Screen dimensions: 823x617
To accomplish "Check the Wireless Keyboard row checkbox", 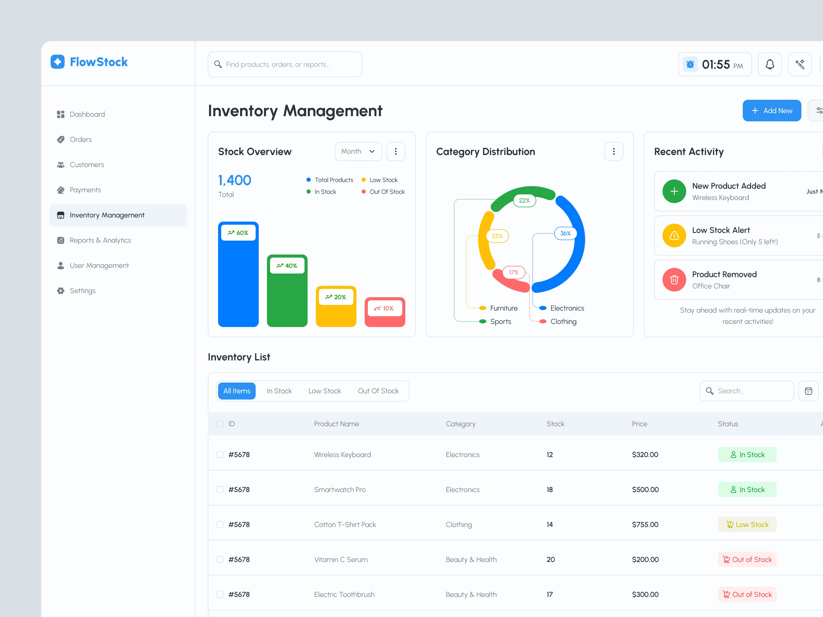I will point(220,455).
